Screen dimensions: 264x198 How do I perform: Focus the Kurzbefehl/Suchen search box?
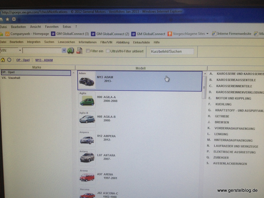point(172,51)
